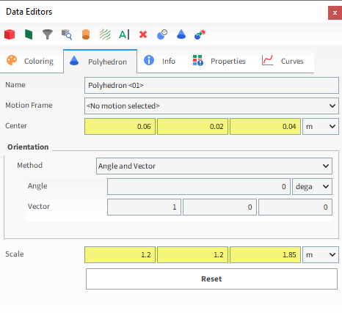Click the green streamlines icon
342x313 pixels.
tap(105, 34)
